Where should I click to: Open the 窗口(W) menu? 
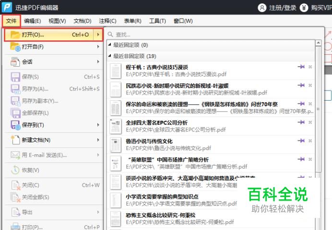coord(183,21)
